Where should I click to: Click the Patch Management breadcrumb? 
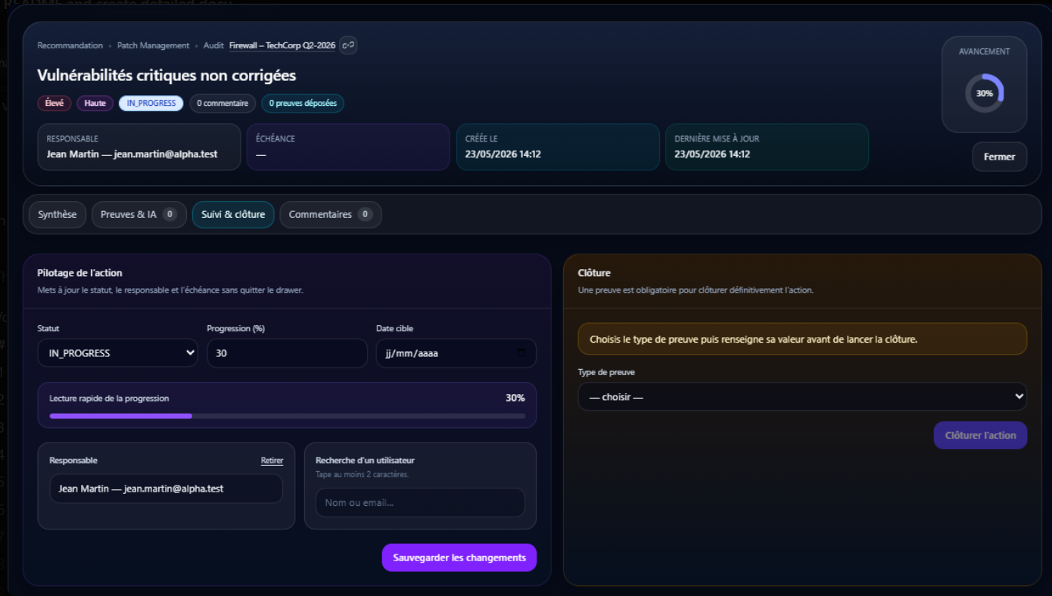coord(153,45)
